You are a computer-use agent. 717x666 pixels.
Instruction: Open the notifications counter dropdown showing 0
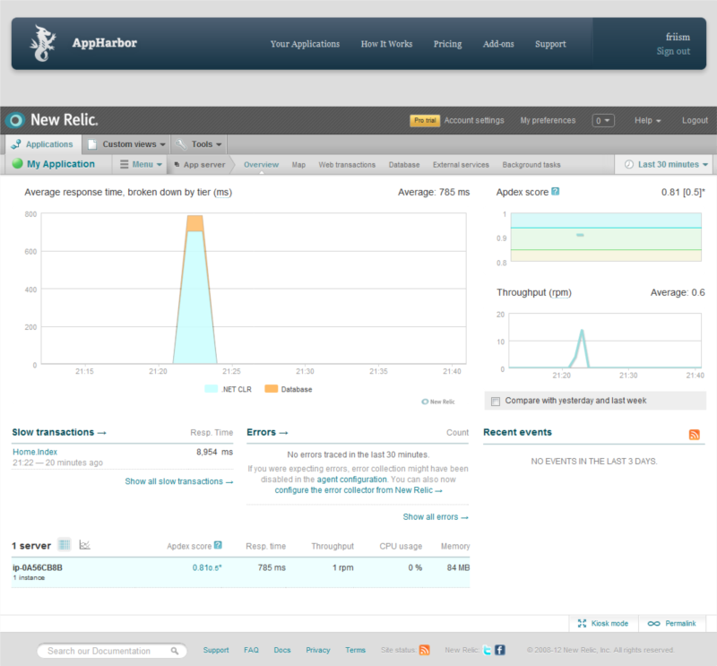coord(602,121)
